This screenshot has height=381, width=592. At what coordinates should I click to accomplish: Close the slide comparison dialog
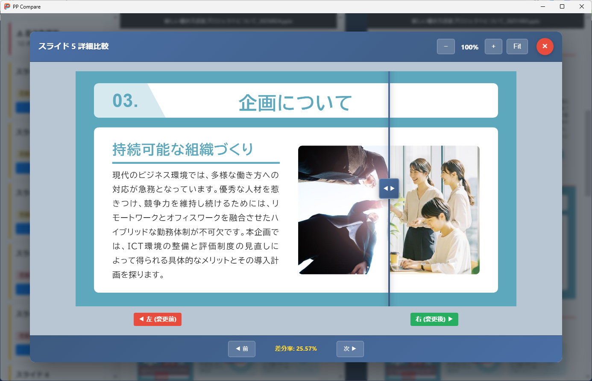pos(545,47)
